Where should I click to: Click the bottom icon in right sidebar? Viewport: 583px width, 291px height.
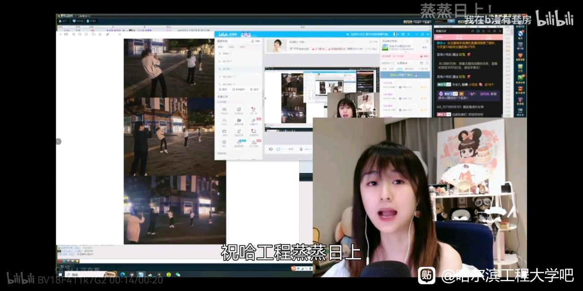(520, 111)
